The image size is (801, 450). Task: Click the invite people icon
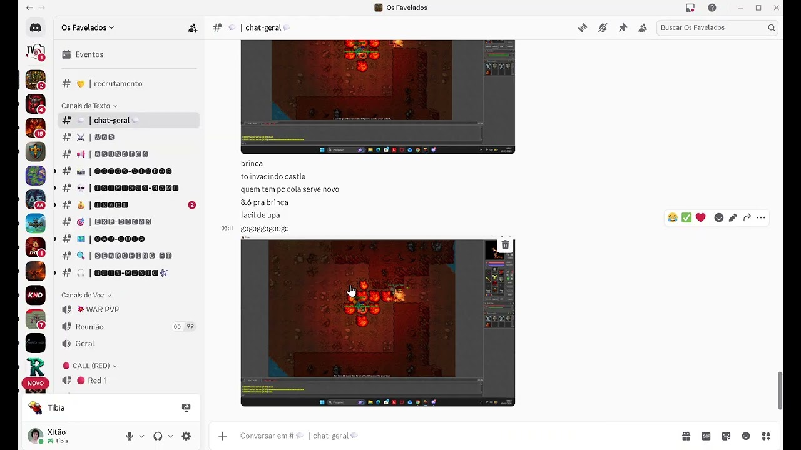coord(193,27)
